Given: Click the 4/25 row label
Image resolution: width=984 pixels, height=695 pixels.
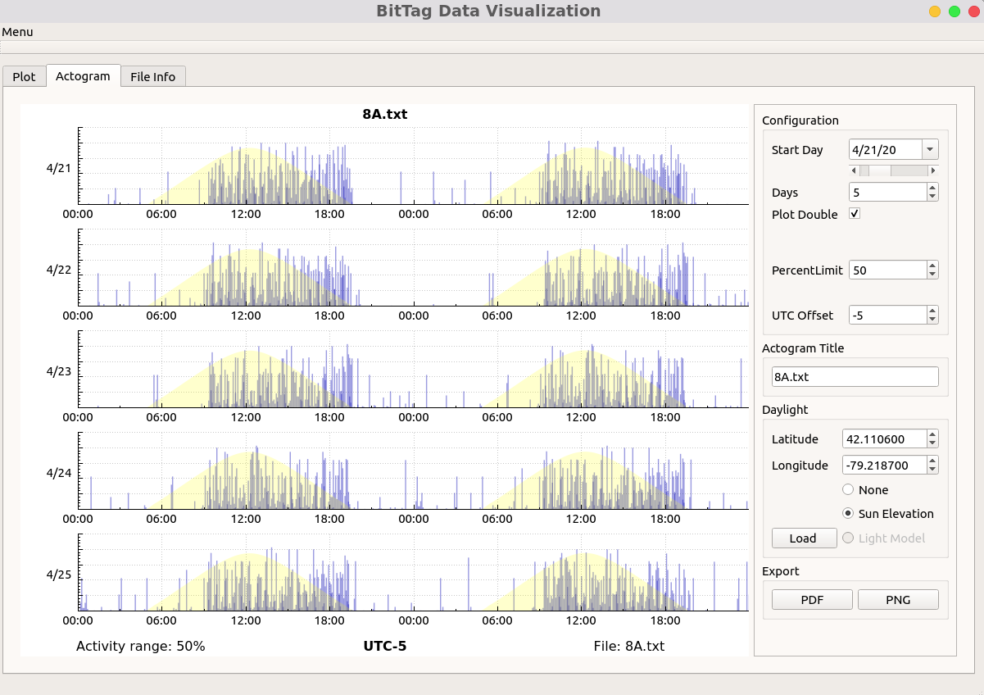Looking at the screenshot, I should point(59,574).
